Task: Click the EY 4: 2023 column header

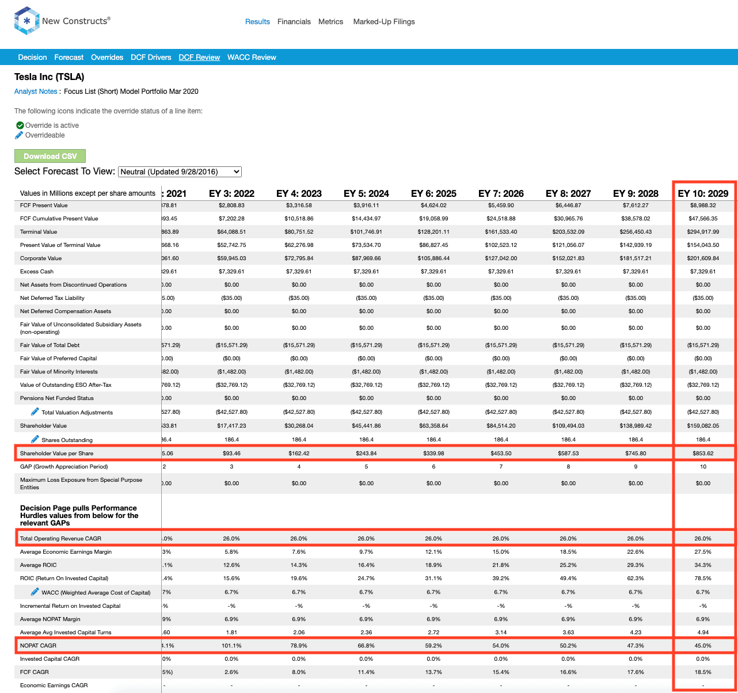Action: tap(299, 193)
